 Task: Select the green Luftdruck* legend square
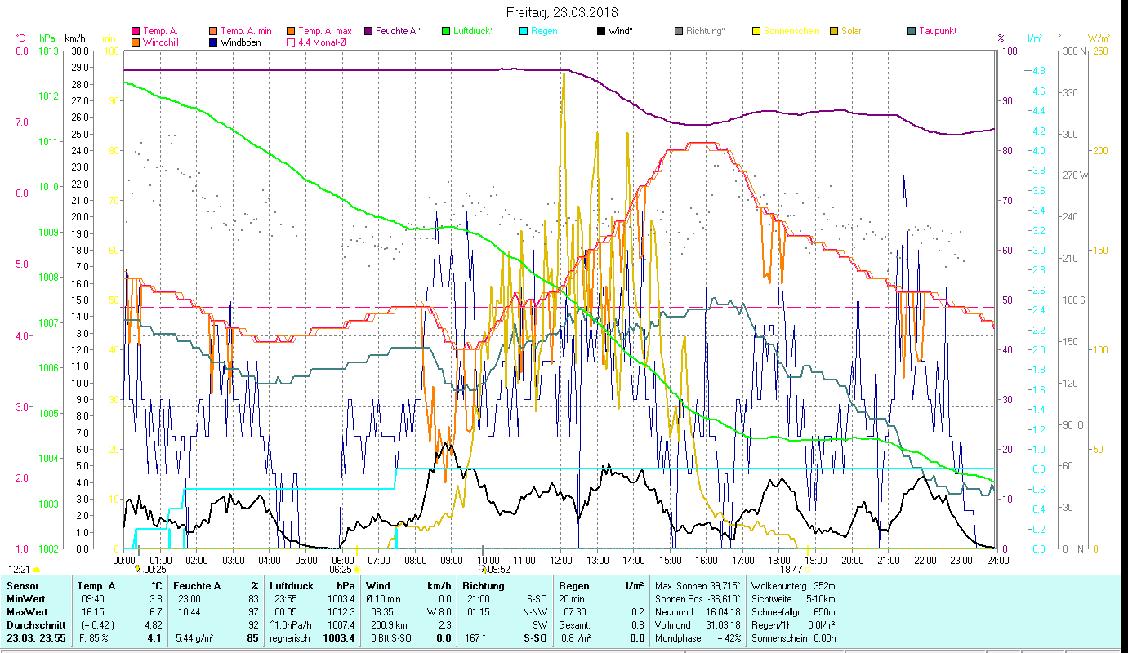(446, 32)
